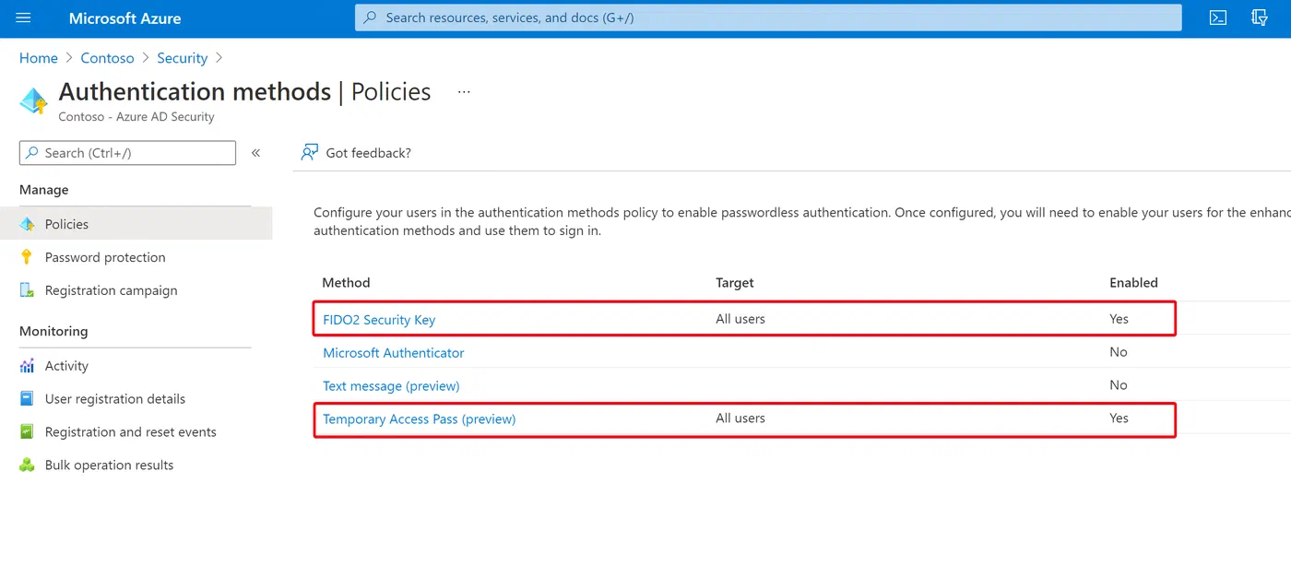Click No in Text message row
Screen dimensions: 1291x577
click(x=1119, y=385)
